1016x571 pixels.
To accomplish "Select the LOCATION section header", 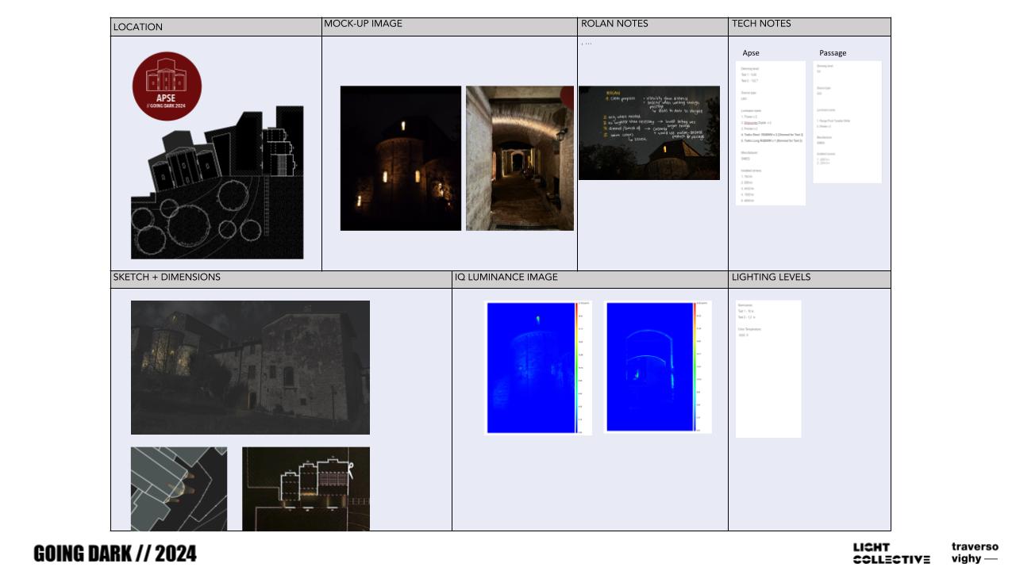I will tap(216, 27).
